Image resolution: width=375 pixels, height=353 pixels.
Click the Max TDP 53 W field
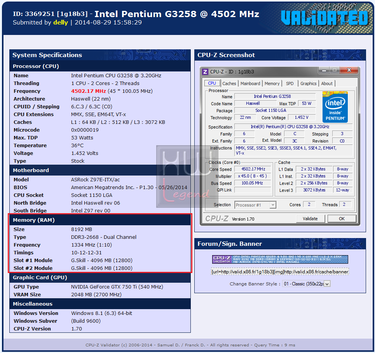(307, 103)
